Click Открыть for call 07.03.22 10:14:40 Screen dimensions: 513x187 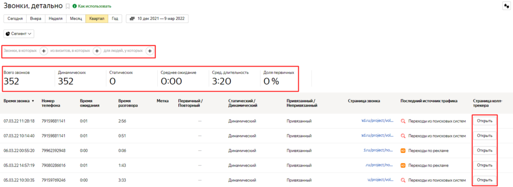pyautogui.click(x=484, y=136)
